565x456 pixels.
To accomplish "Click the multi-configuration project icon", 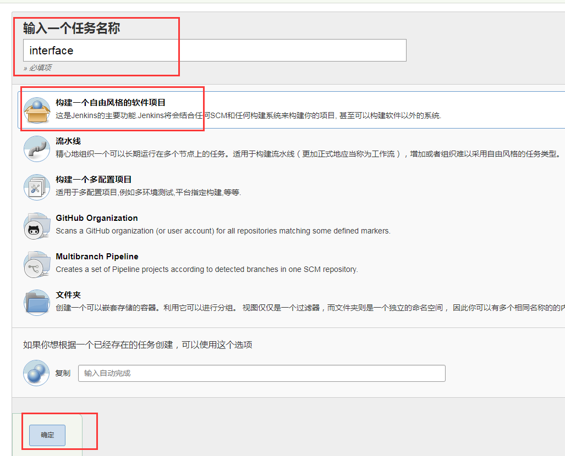I will click(37, 187).
